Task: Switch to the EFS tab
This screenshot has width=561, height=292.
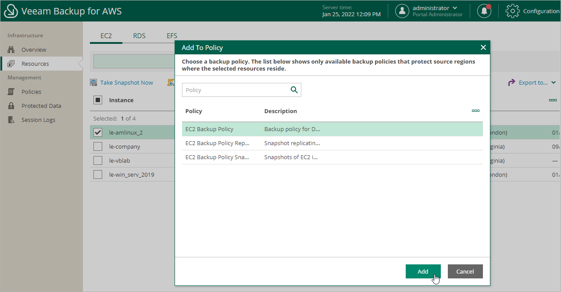Action: point(172,36)
